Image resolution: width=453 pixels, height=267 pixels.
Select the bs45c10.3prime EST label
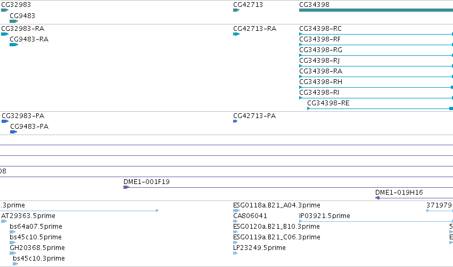[x=39, y=258]
